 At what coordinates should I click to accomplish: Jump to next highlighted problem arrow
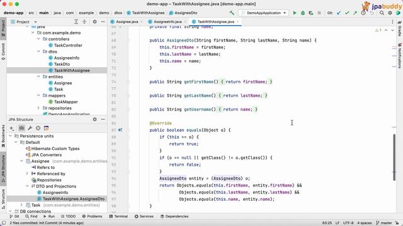[x=392, y=30]
